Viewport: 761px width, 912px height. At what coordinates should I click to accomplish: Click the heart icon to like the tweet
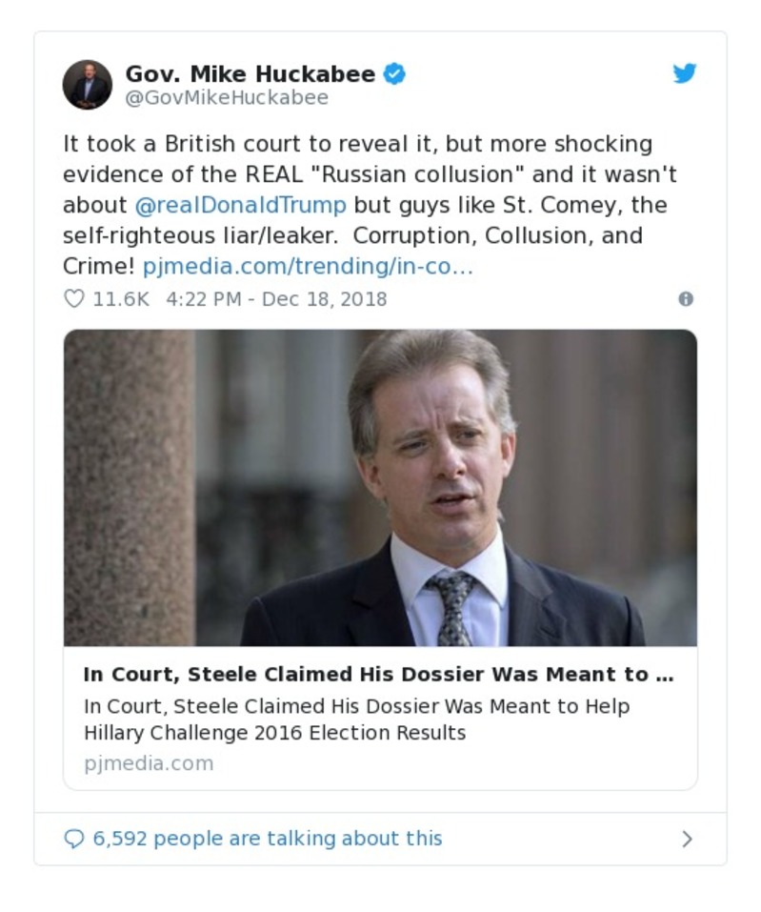point(73,299)
